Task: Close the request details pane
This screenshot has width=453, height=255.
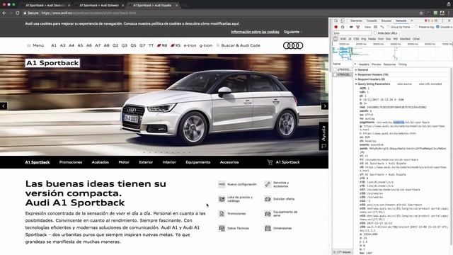Action: tap(355, 64)
